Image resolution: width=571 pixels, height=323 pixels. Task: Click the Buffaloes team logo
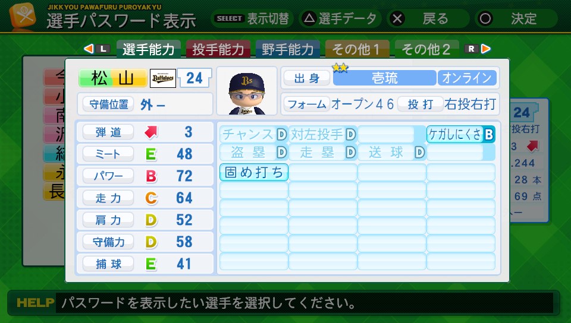(162, 78)
